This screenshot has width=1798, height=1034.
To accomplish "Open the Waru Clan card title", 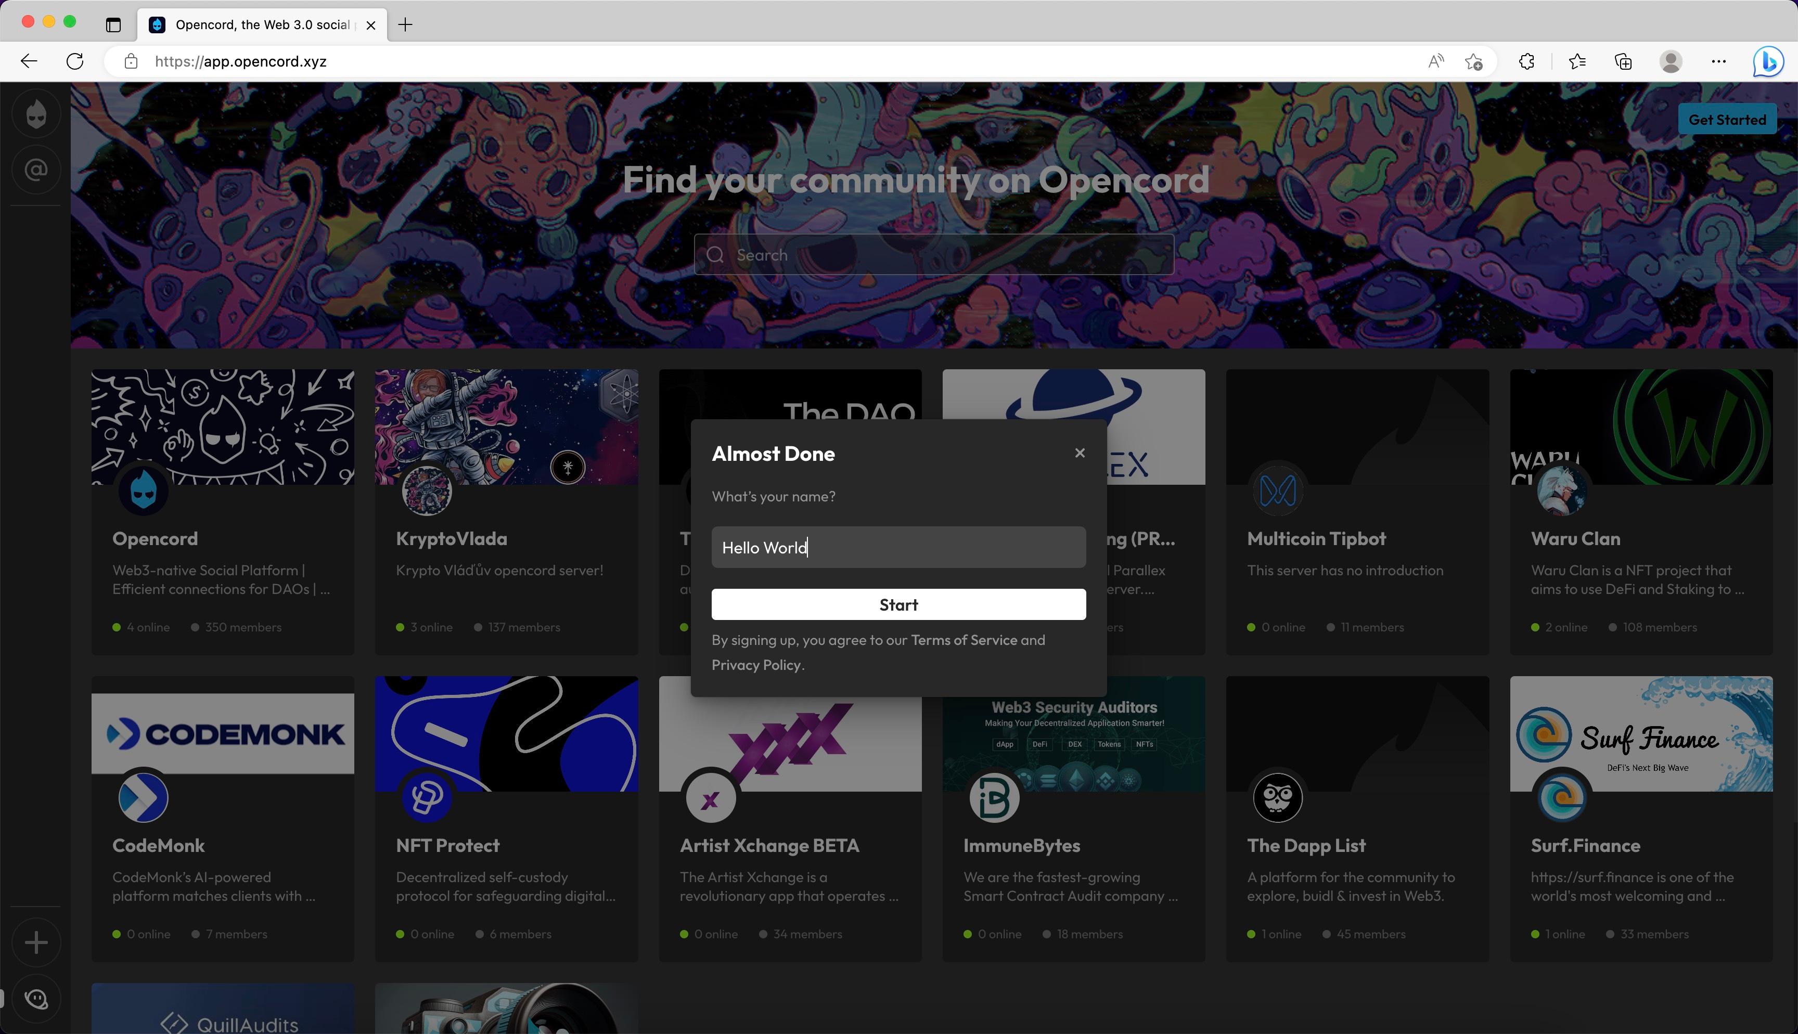I will 1575,538.
